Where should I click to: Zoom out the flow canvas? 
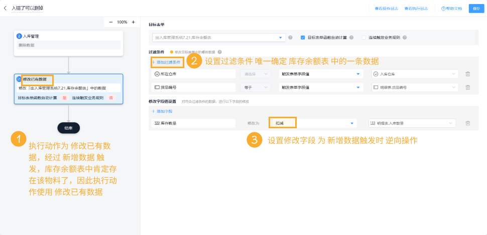111,22
